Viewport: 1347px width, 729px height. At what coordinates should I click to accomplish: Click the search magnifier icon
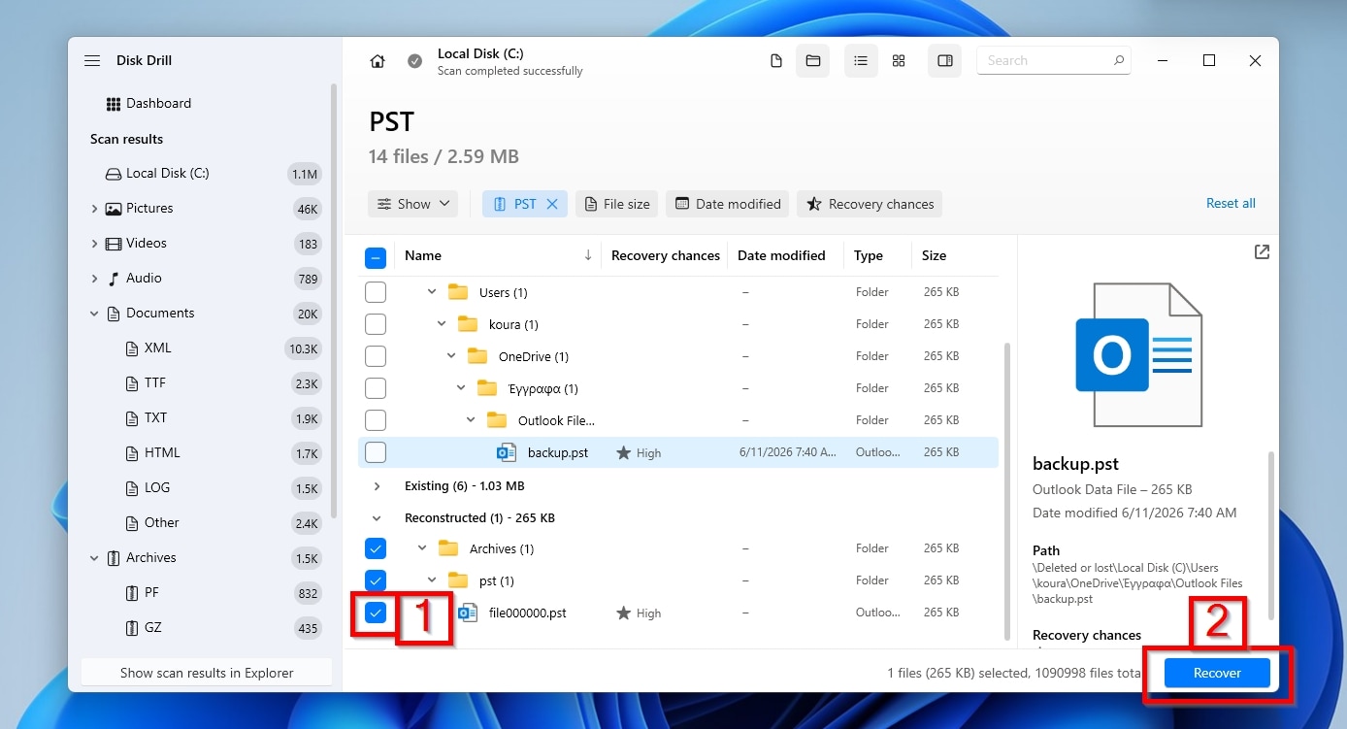pyautogui.click(x=1119, y=60)
